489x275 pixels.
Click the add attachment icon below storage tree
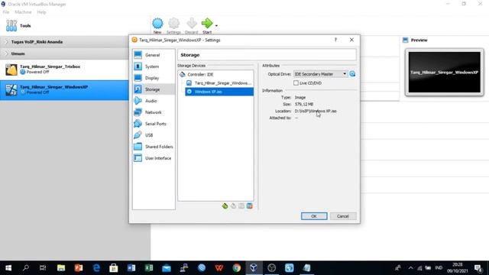[x=241, y=205]
